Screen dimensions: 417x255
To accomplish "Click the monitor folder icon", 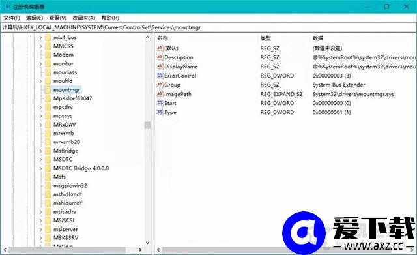I will tap(48, 64).
